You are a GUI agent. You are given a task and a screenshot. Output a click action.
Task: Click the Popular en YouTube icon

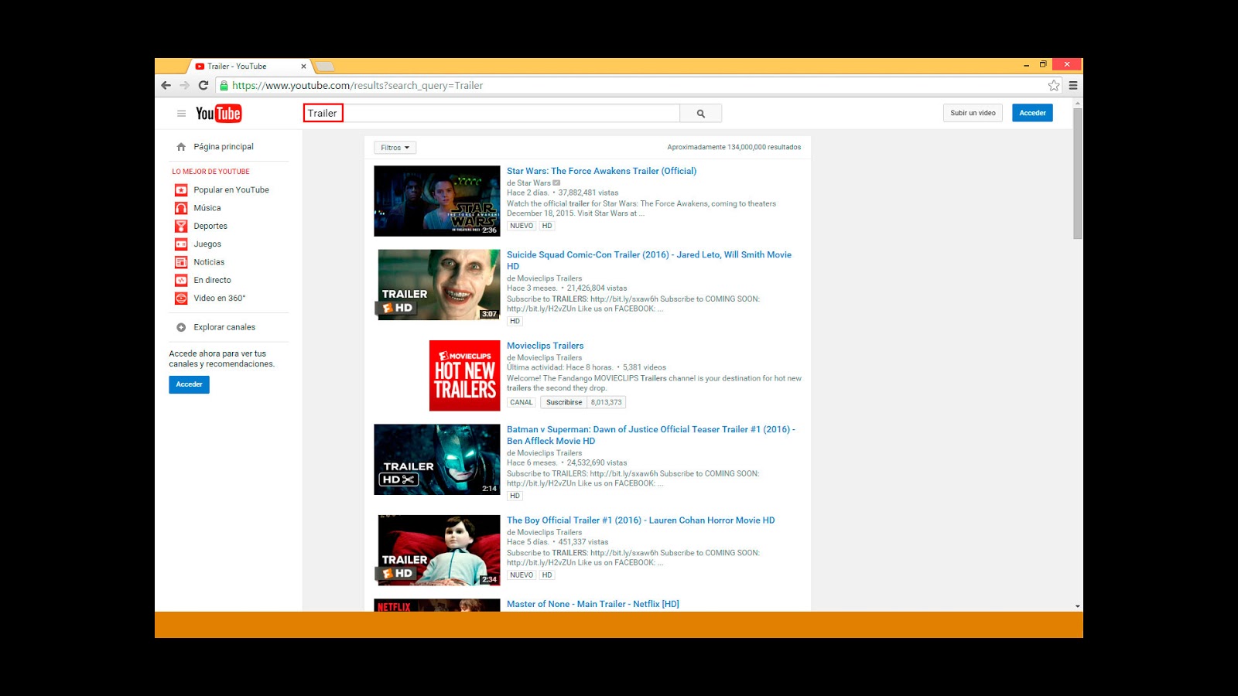coord(181,190)
